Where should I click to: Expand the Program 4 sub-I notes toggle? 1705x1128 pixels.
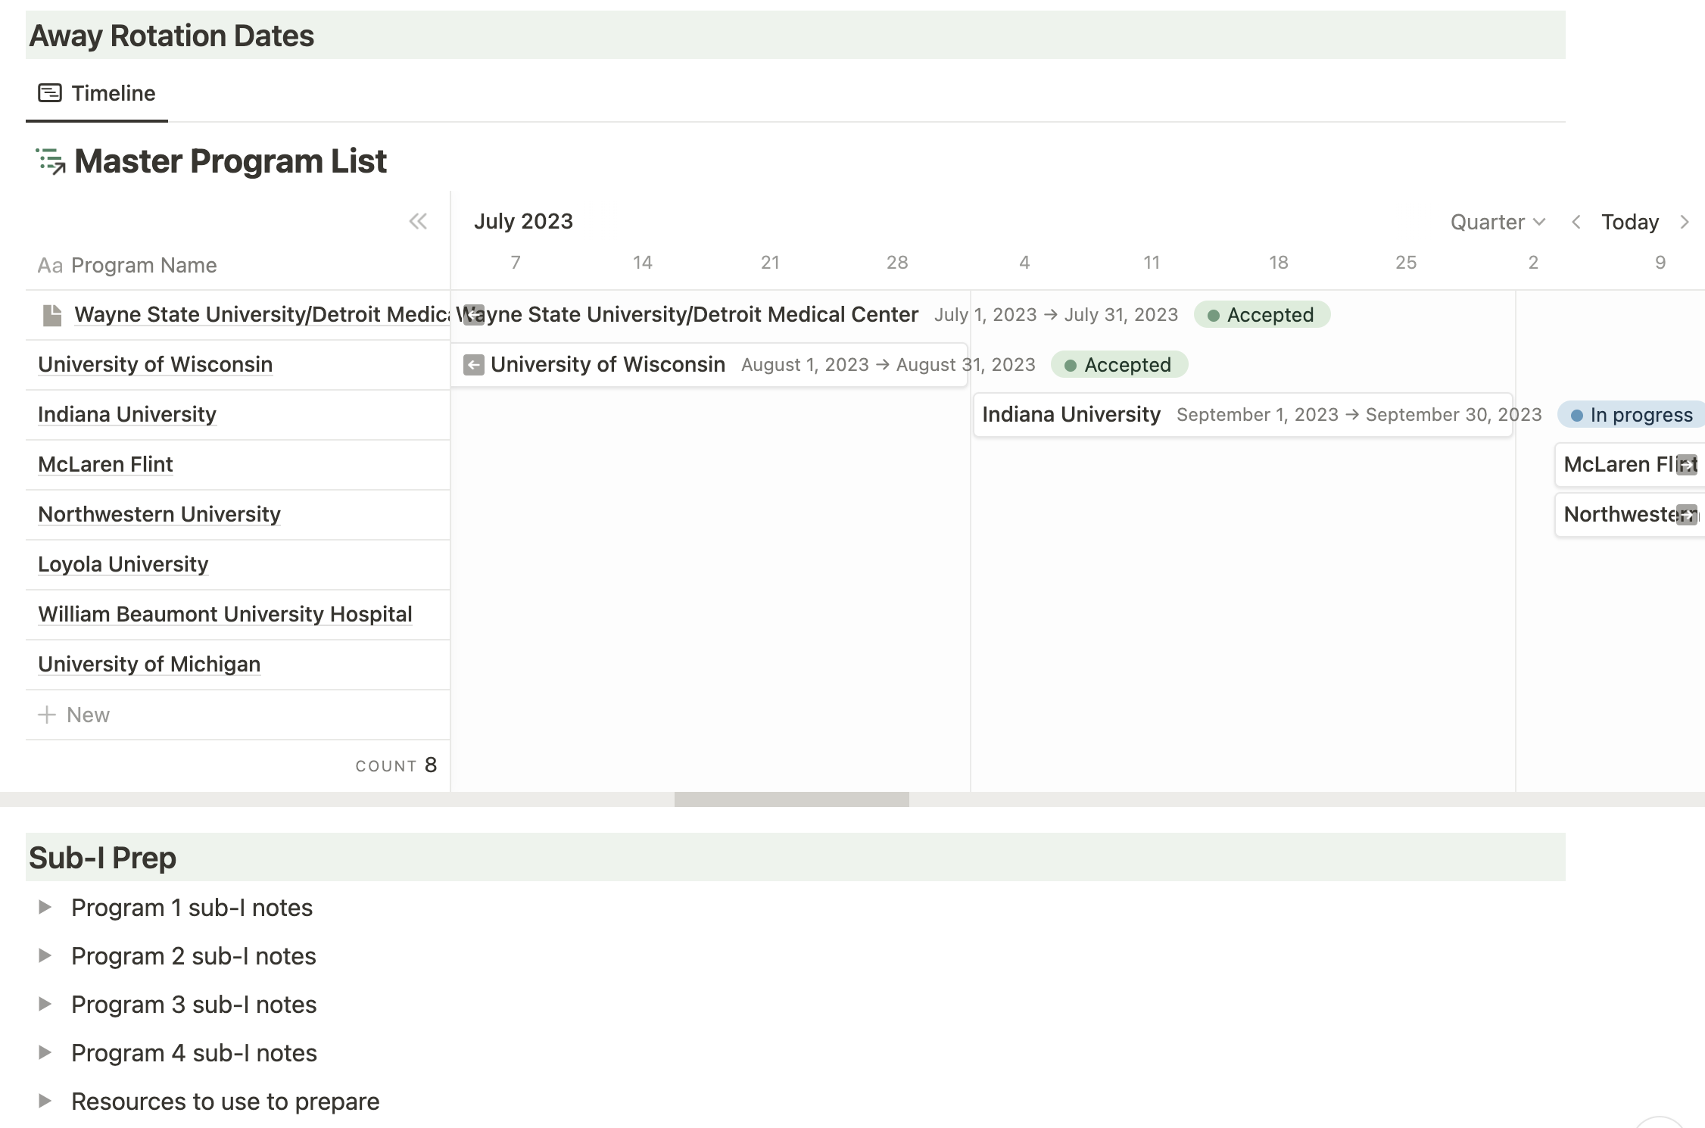[x=45, y=1052]
